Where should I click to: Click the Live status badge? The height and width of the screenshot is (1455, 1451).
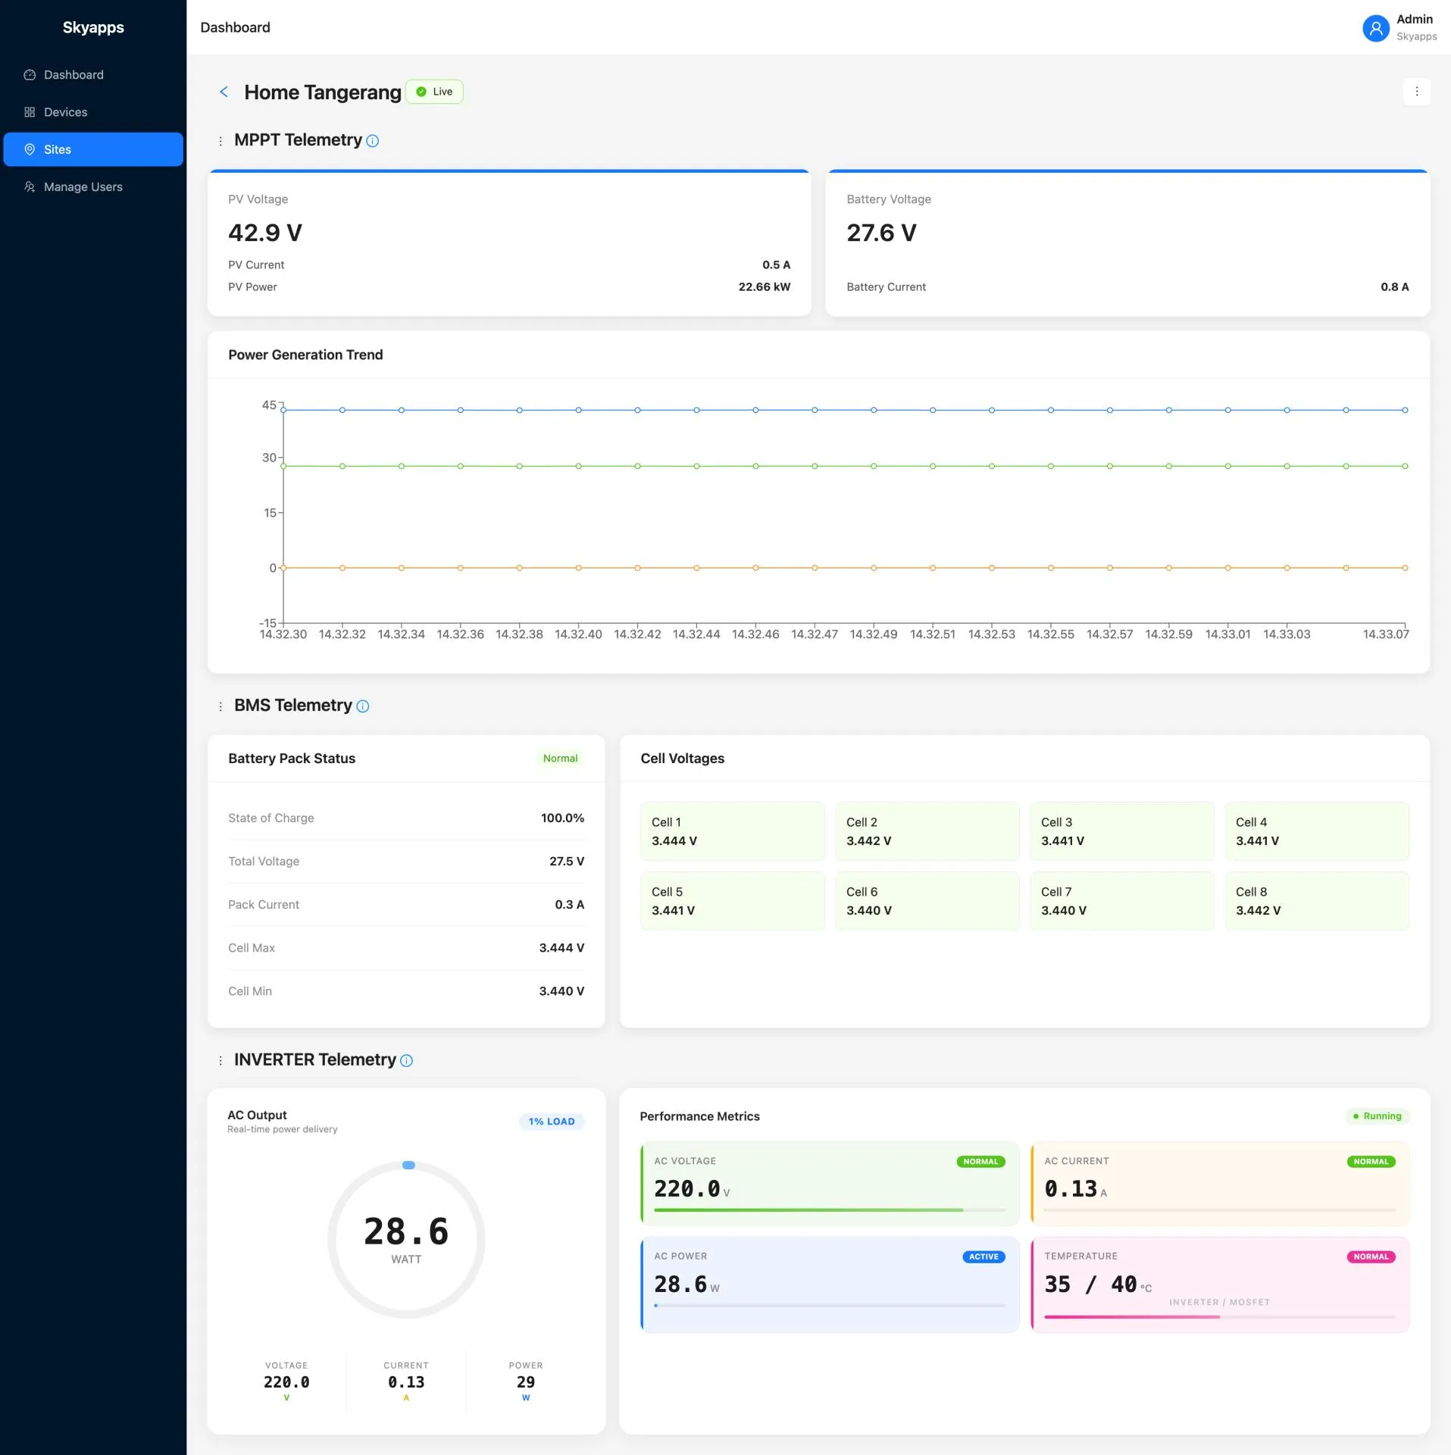coord(434,92)
